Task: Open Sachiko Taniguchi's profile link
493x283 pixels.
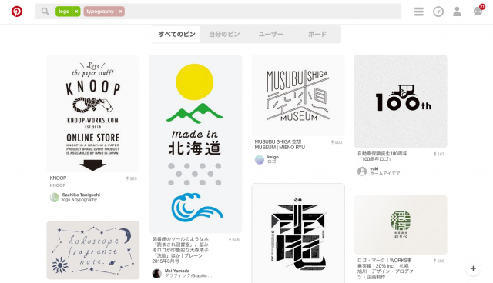Action: pyautogui.click(x=81, y=195)
